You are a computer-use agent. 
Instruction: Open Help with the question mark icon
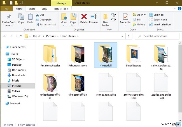179,9
